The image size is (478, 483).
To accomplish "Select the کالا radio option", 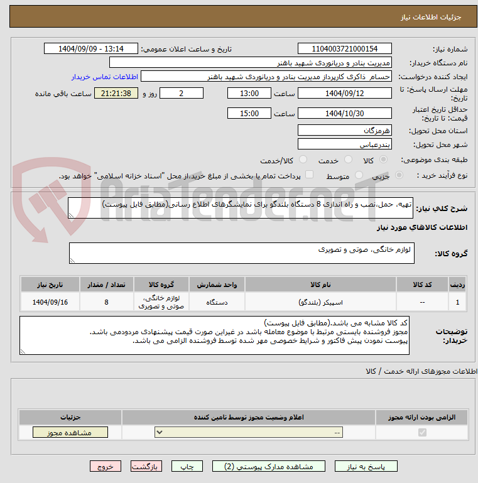I will tap(383, 160).
